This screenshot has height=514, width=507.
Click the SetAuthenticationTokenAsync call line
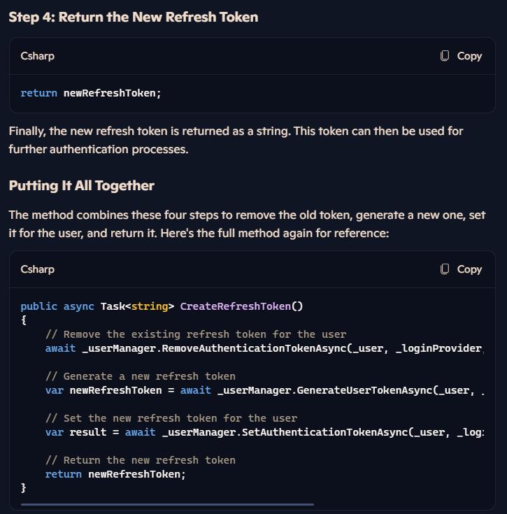click(264, 432)
